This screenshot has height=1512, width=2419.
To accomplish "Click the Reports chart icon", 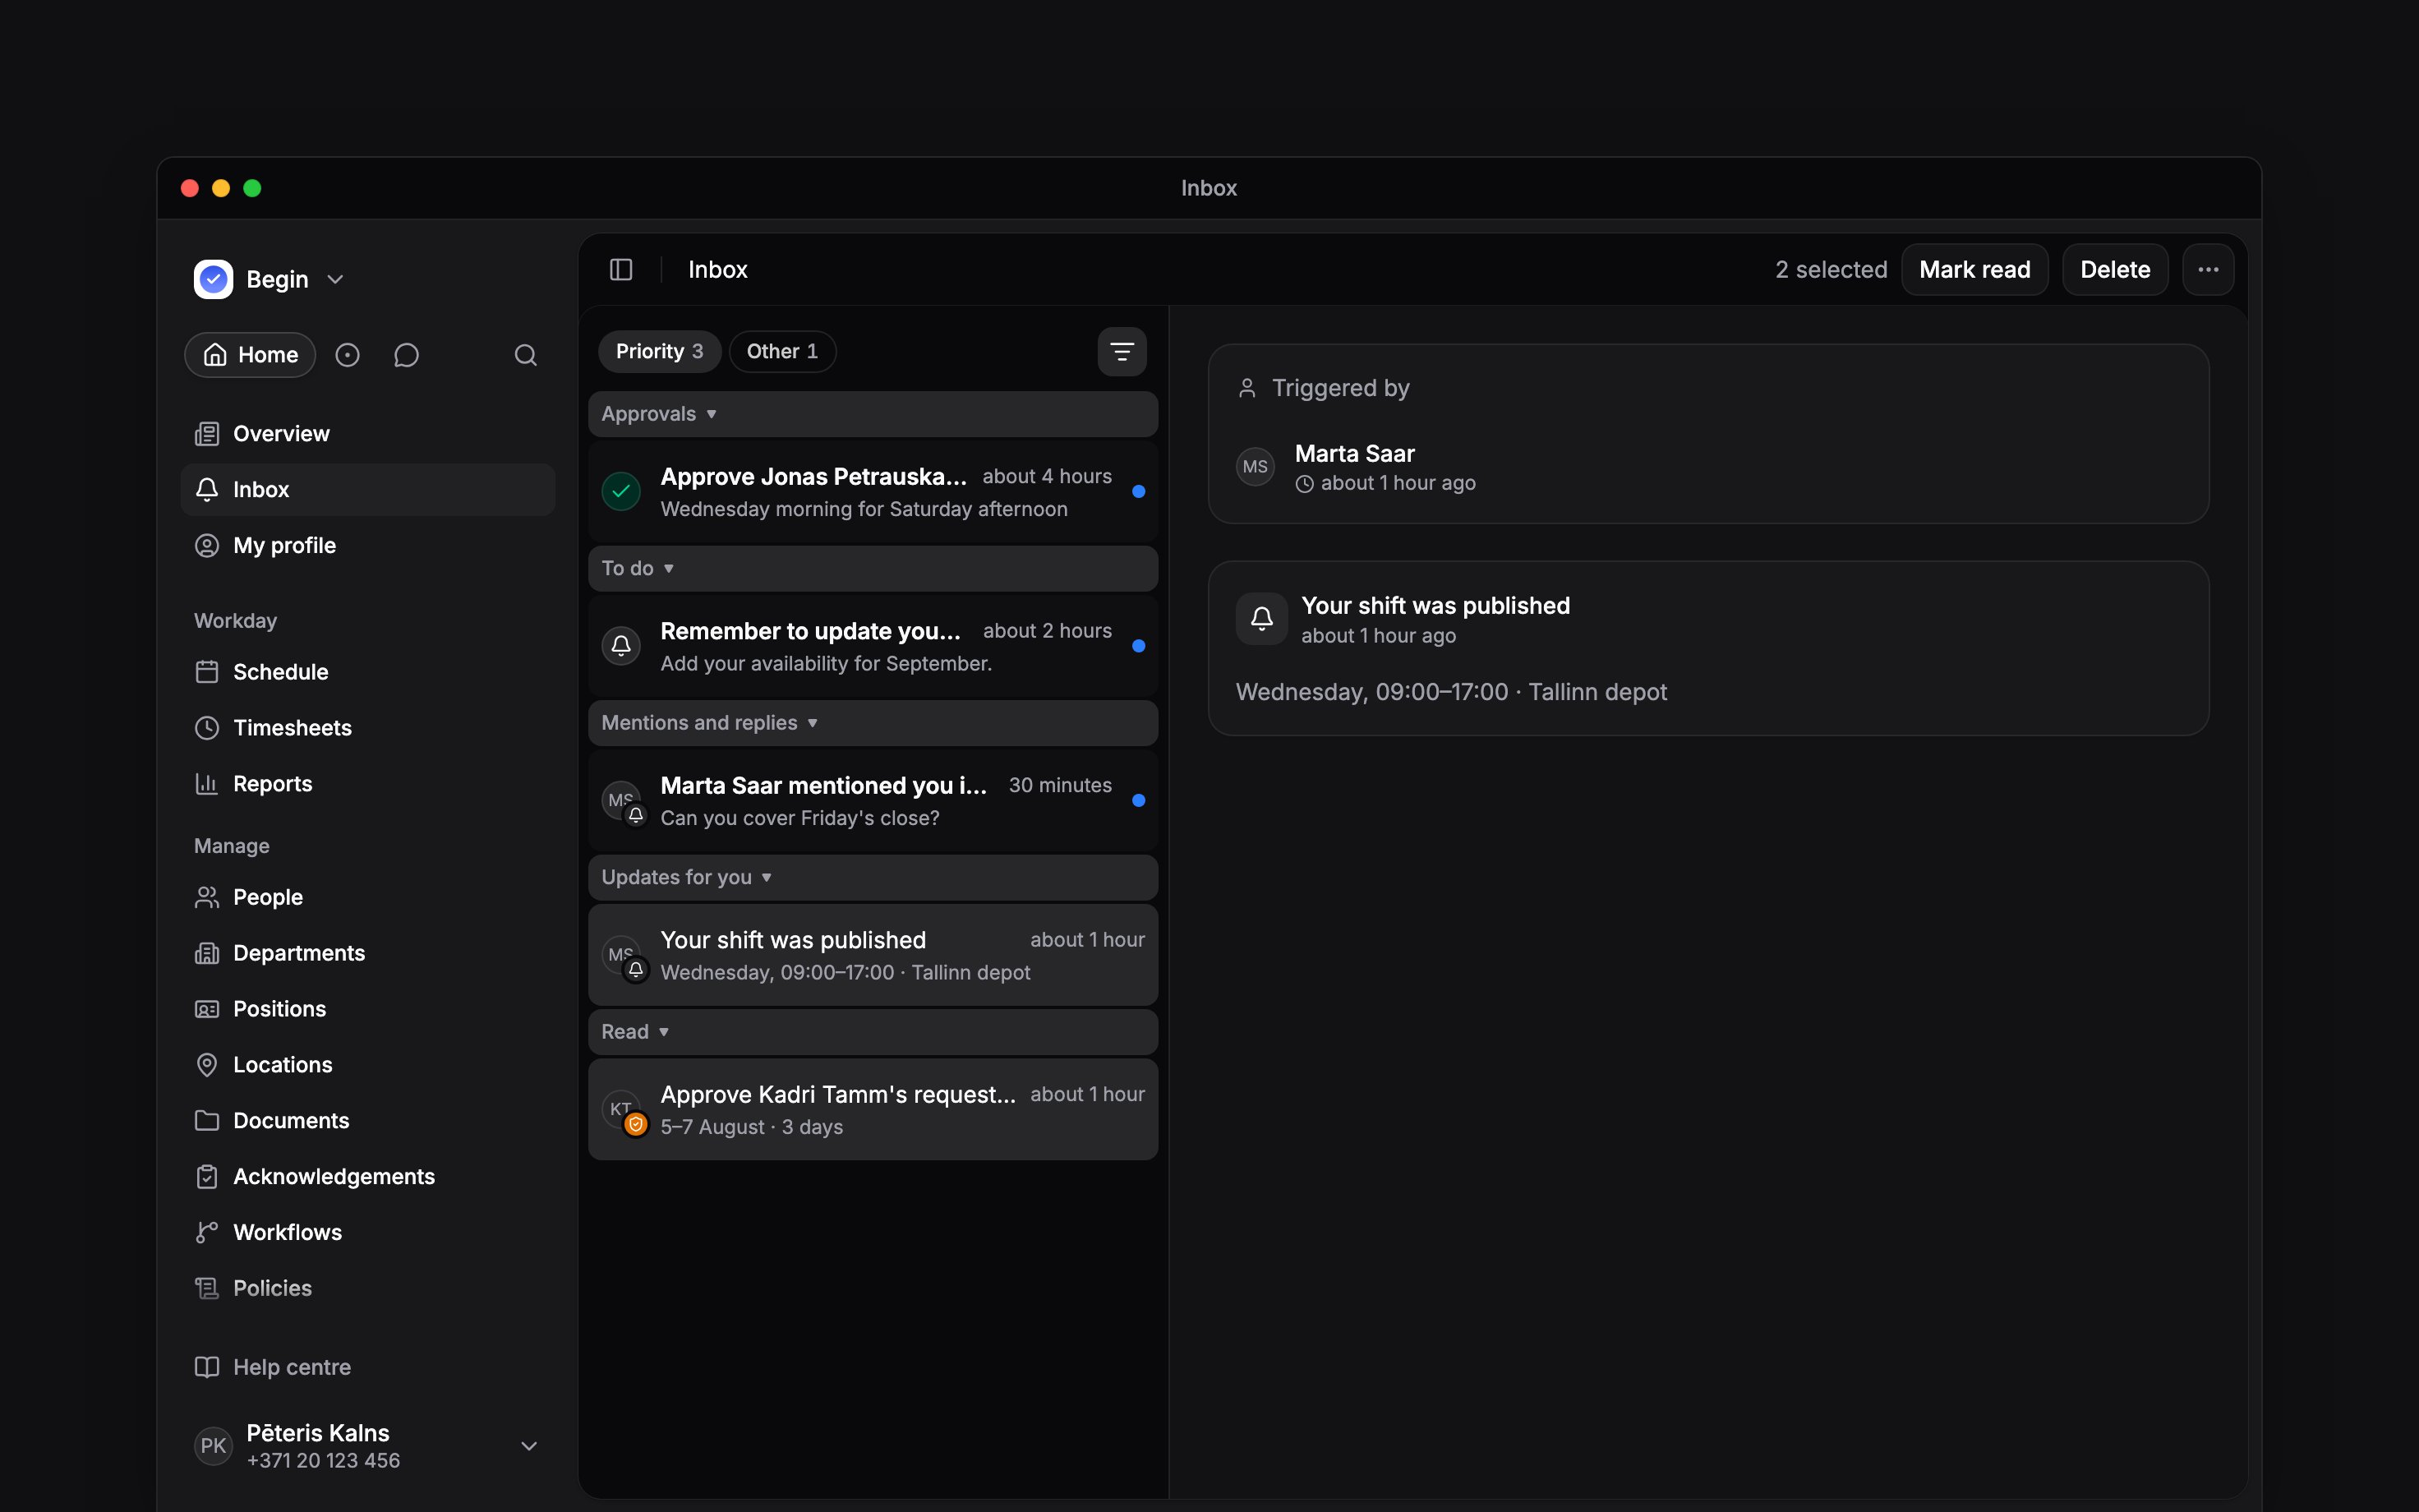I will click(x=207, y=784).
